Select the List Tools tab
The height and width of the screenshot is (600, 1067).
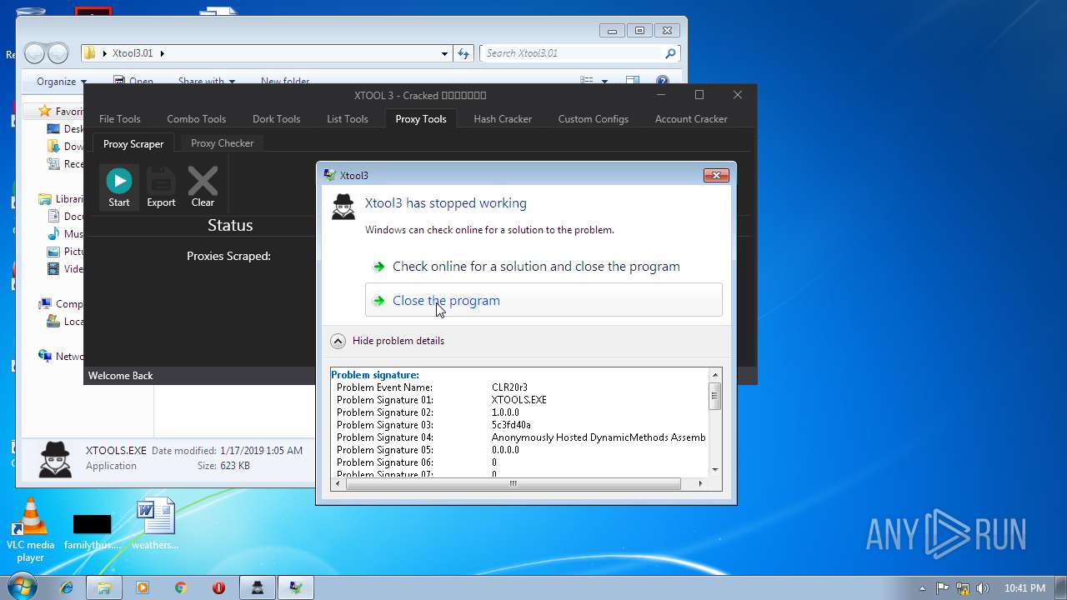coord(348,119)
